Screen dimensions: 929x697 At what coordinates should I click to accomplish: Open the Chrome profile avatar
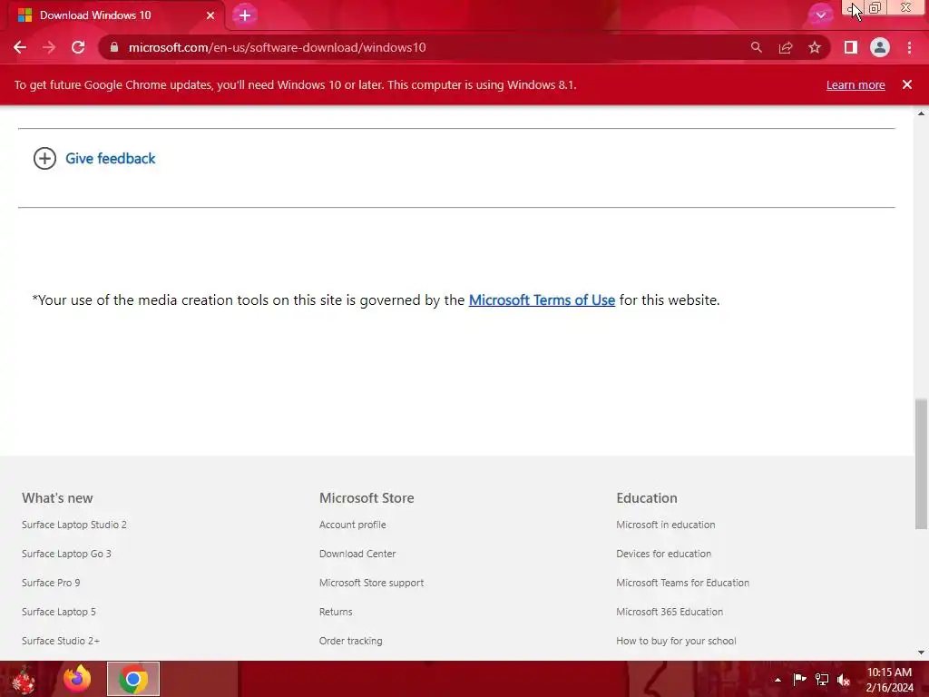click(x=880, y=47)
